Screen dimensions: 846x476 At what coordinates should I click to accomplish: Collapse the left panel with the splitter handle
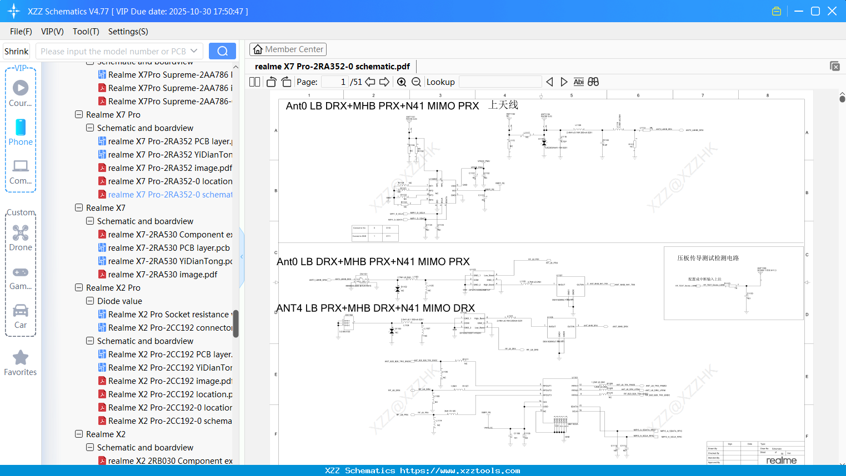[242, 257]
